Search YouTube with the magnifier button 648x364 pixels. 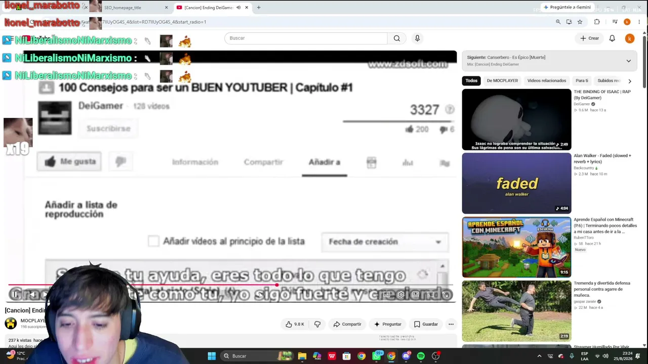(397, 38)
